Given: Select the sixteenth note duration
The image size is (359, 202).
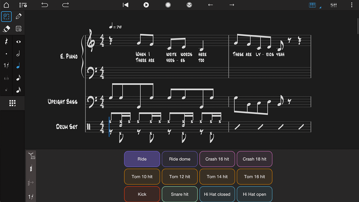Looking at the screenshot, I should (x=19, y=90).
